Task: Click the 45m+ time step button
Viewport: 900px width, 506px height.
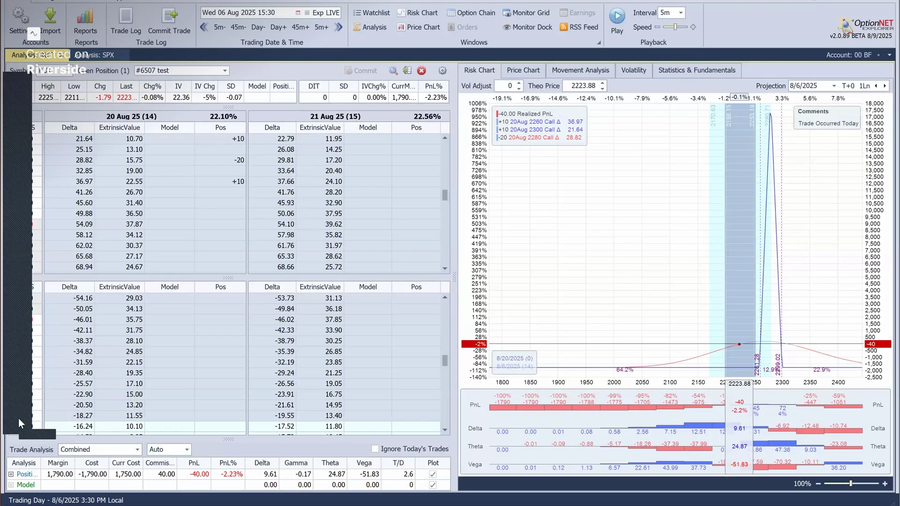Action: (x=300, y=27)
